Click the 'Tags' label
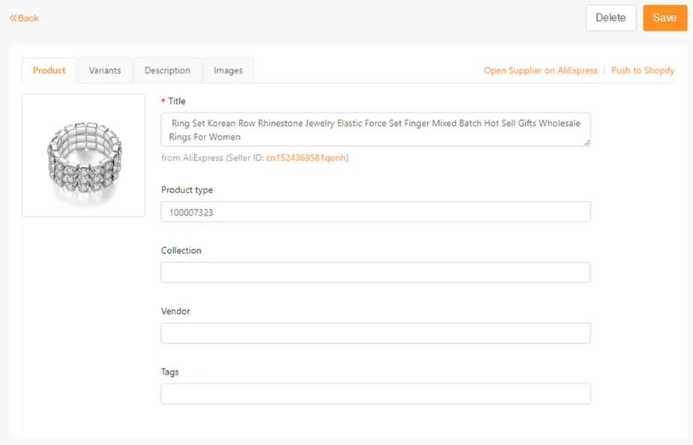 coord(170,372)
